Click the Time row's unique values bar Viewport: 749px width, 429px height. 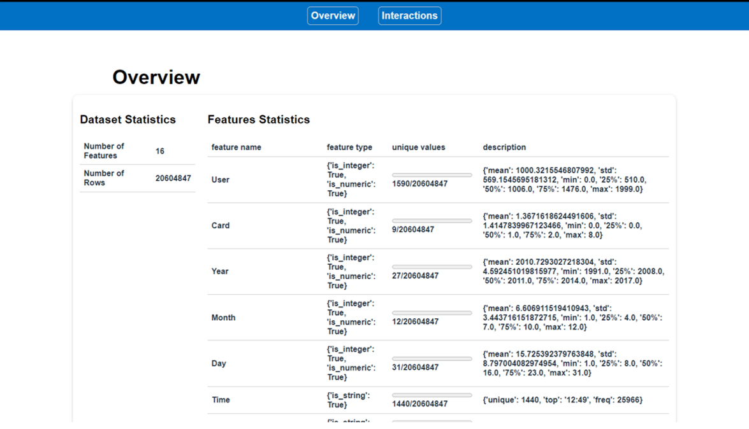coord(432,395)
